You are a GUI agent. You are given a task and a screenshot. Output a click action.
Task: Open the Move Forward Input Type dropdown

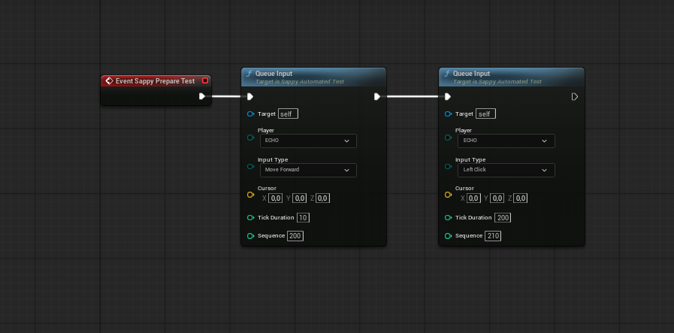pyautogui.click(x=308, y=170)
